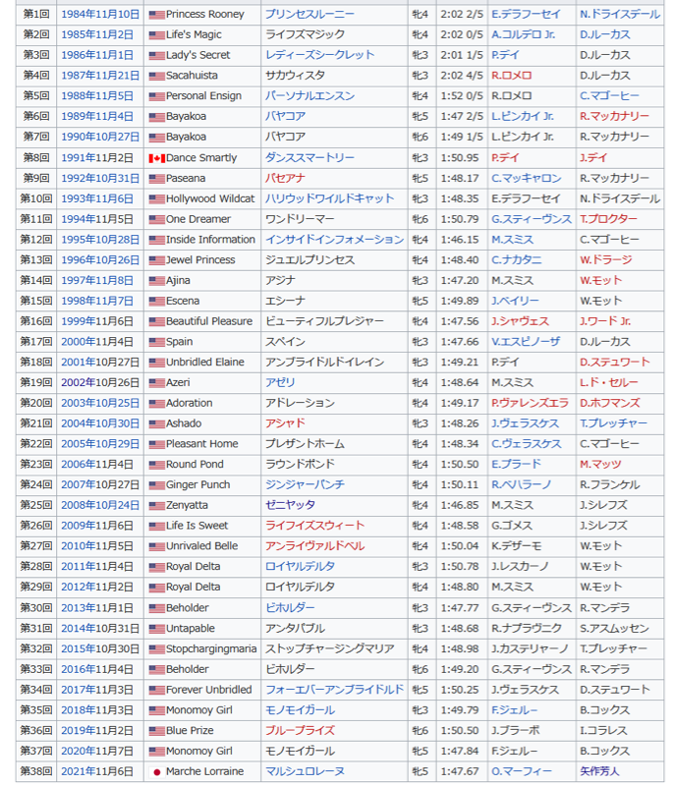
Task: Click the red ライフイズスウィート link
Action: (x=314, y=527)
